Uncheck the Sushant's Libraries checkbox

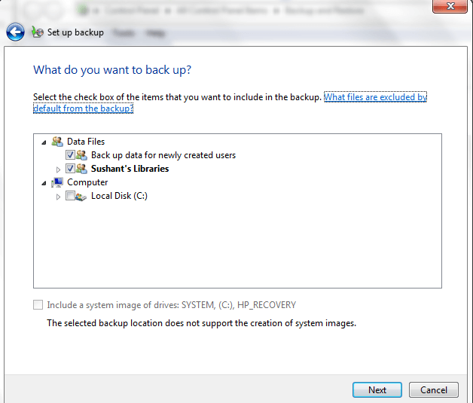pyautogui.click(x=70, y=169)
